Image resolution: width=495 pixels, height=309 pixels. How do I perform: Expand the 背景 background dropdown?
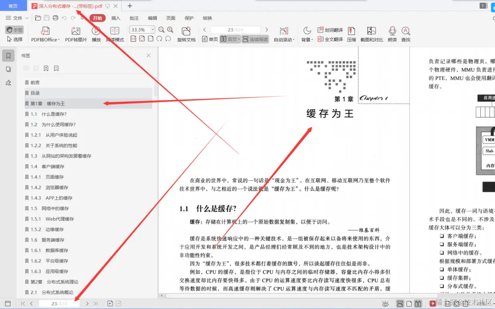point(312,40)
